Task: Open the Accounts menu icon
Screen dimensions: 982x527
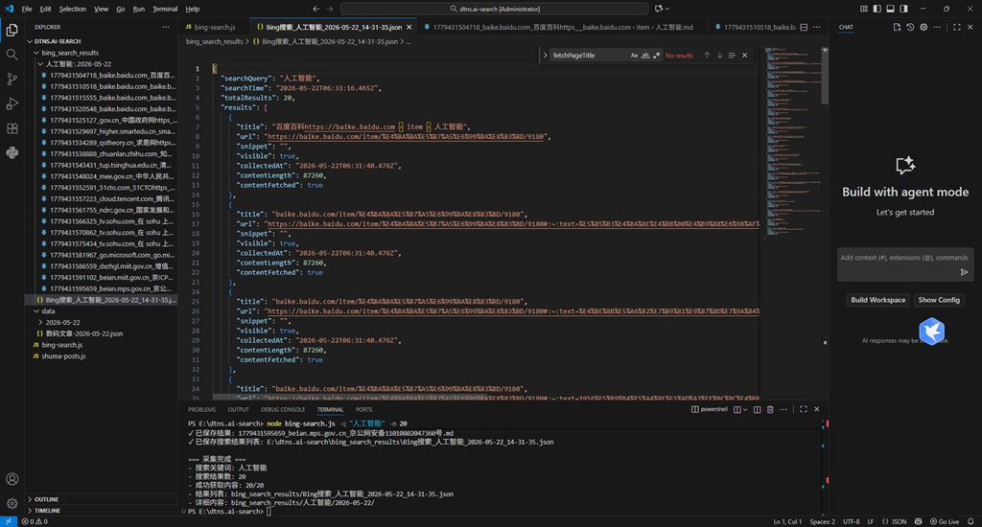Action: tap(12, 479)
